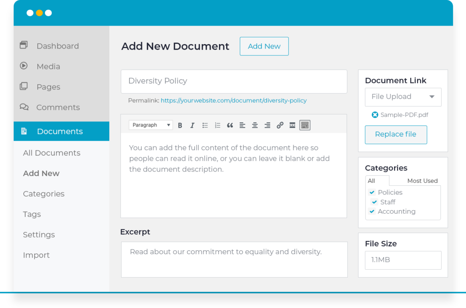Image resolution: width=466 pixels, height=308 pixels.
Task: Toggle bold formatting in the editor
Action: (x=180, y=125)
